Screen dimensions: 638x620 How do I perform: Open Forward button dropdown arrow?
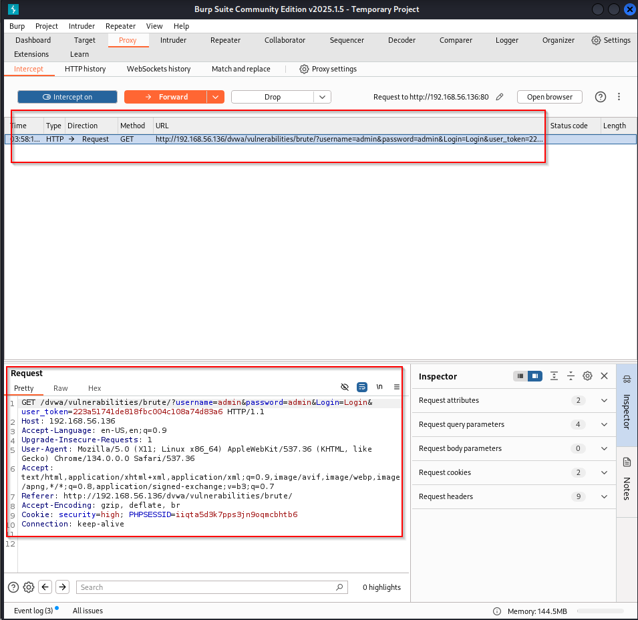216,97
